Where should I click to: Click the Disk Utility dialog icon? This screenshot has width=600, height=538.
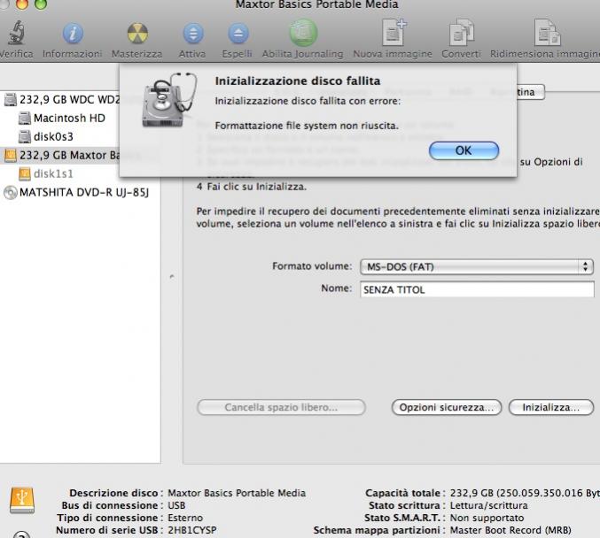tap(168, 100)
